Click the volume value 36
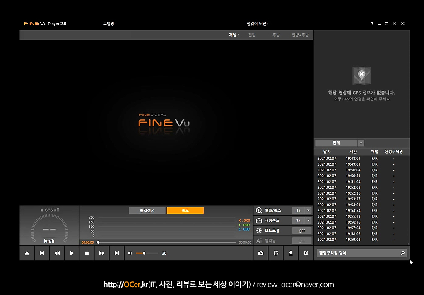Image resolution: width=424 pixels, height=295 pixels. pos(164,253)
